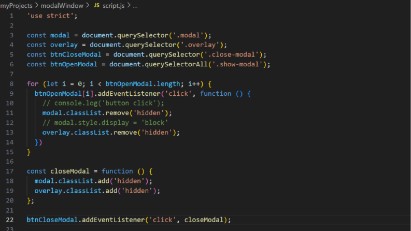The width and height of the screenshot is (411, 231).
Task: Expand the breadcrumb ellipsis symbols menu
Action: coord(135,6)
